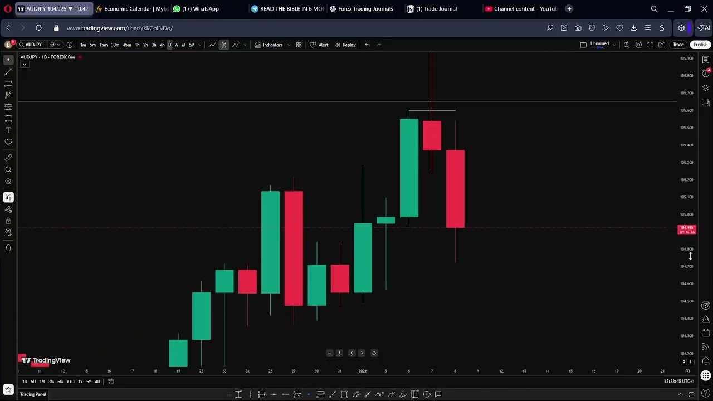
Task: Remove drawings with the trash icon
Action: (x=8, y=248)
